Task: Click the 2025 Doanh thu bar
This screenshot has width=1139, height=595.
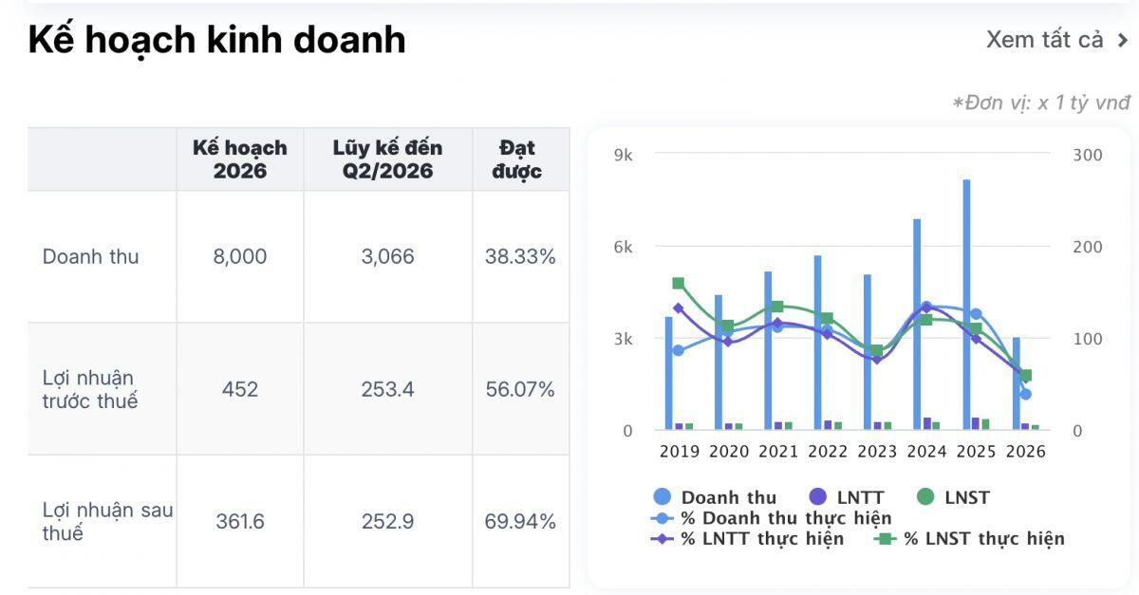Action: [966, 305]
